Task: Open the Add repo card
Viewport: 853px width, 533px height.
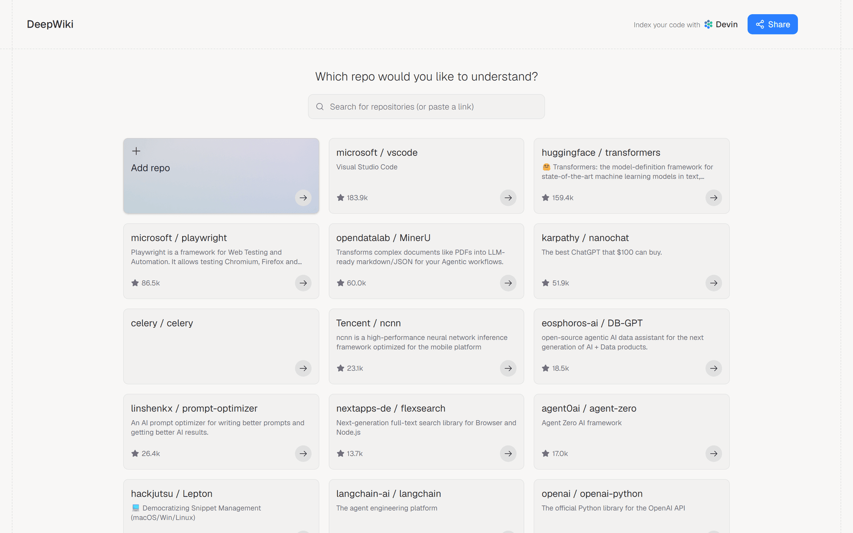Action: [221, 176]
